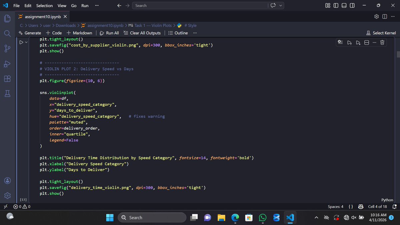400x225 pixels.
Task: Open WhatsApp from the taskbar
Action: point(262,218)
